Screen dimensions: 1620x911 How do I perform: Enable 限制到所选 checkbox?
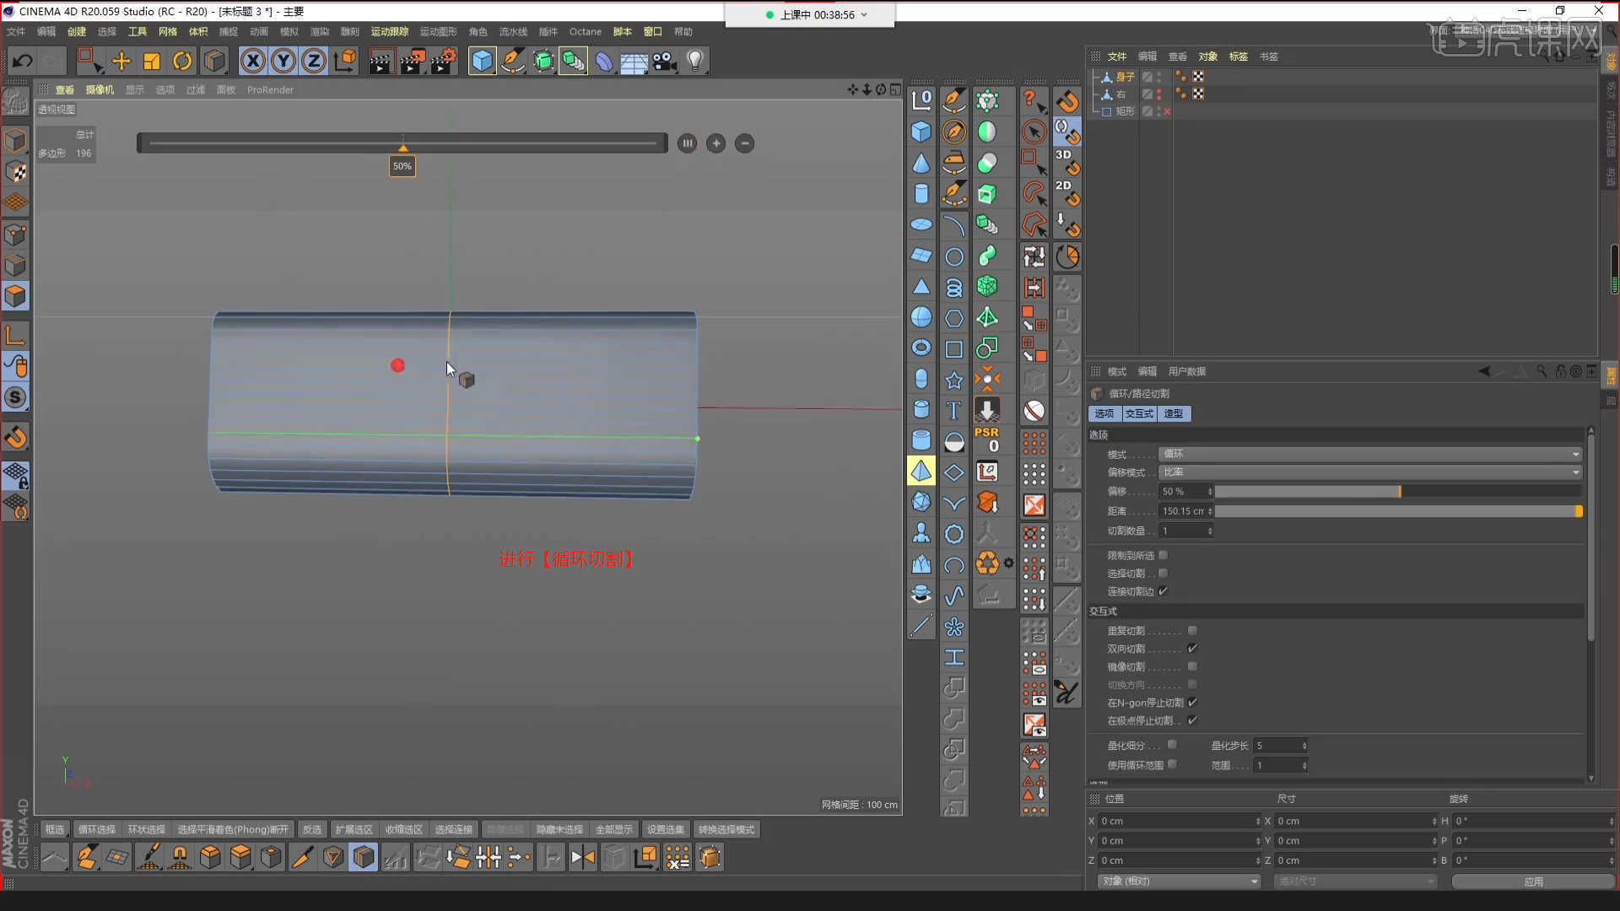[x=1164, y=555]
